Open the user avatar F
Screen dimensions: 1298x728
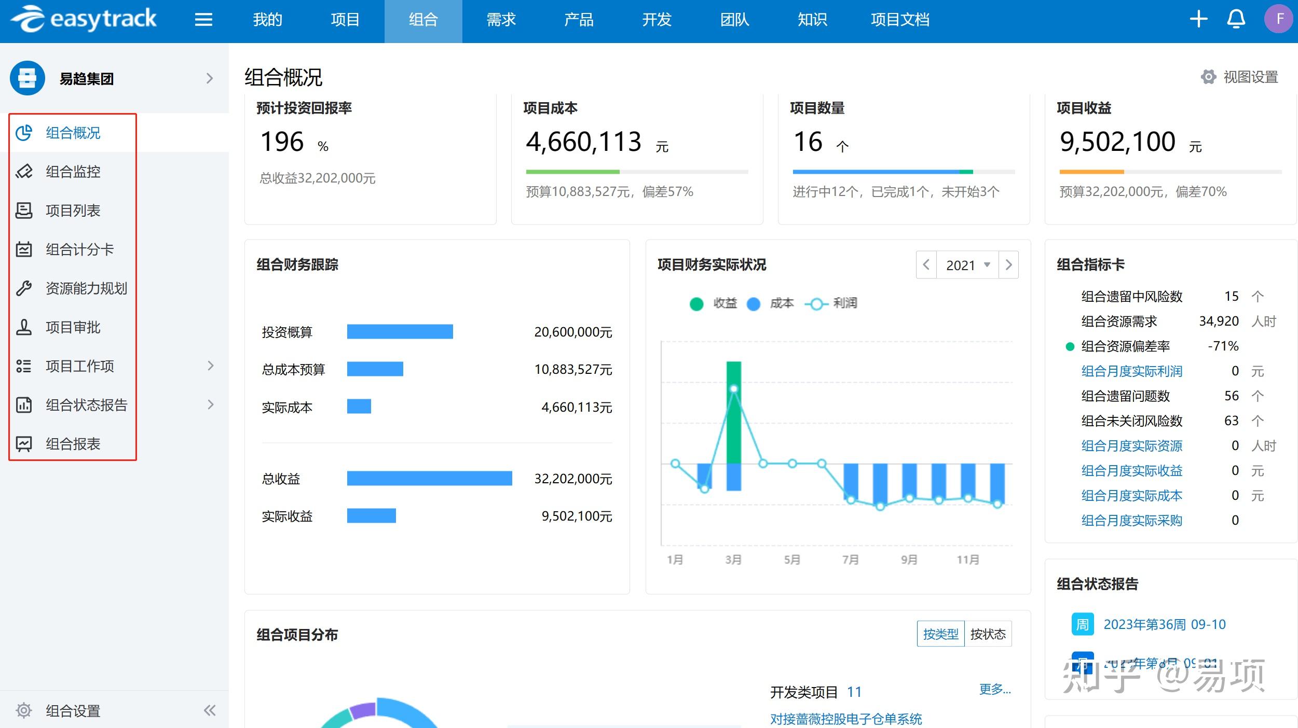(1280, 19)
